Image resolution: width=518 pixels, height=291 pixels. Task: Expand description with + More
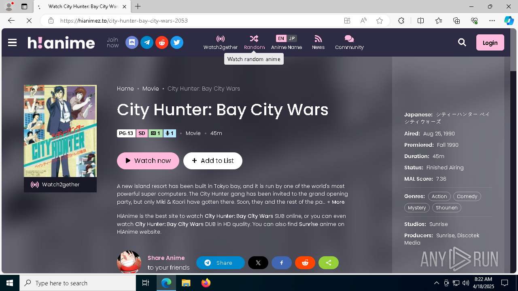pyautogui.click(x=336, y=202)
